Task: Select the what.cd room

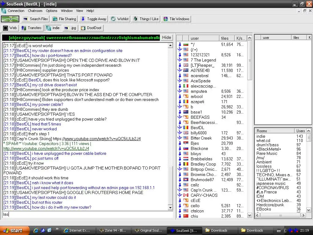Action: (263, 141)
